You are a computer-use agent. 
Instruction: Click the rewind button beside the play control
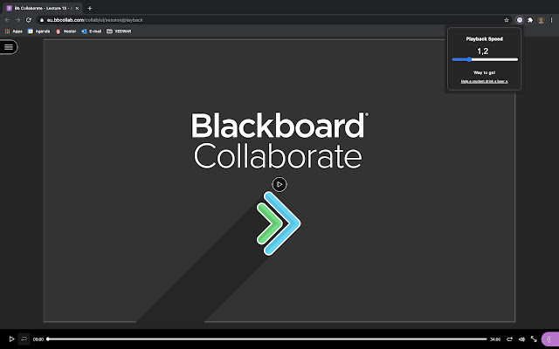point(24,339)
